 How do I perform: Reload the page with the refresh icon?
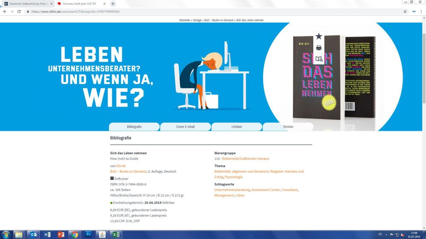point(19,12)
